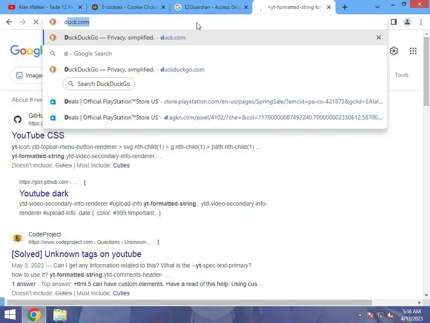Close the Cookie Clicker tab
Screen dimensions: 430x323
click(163, 8)
